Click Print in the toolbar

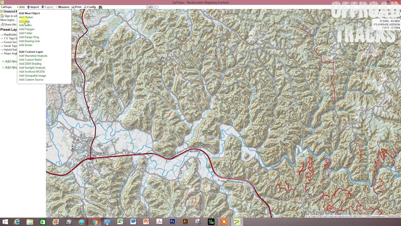[76, 7]
